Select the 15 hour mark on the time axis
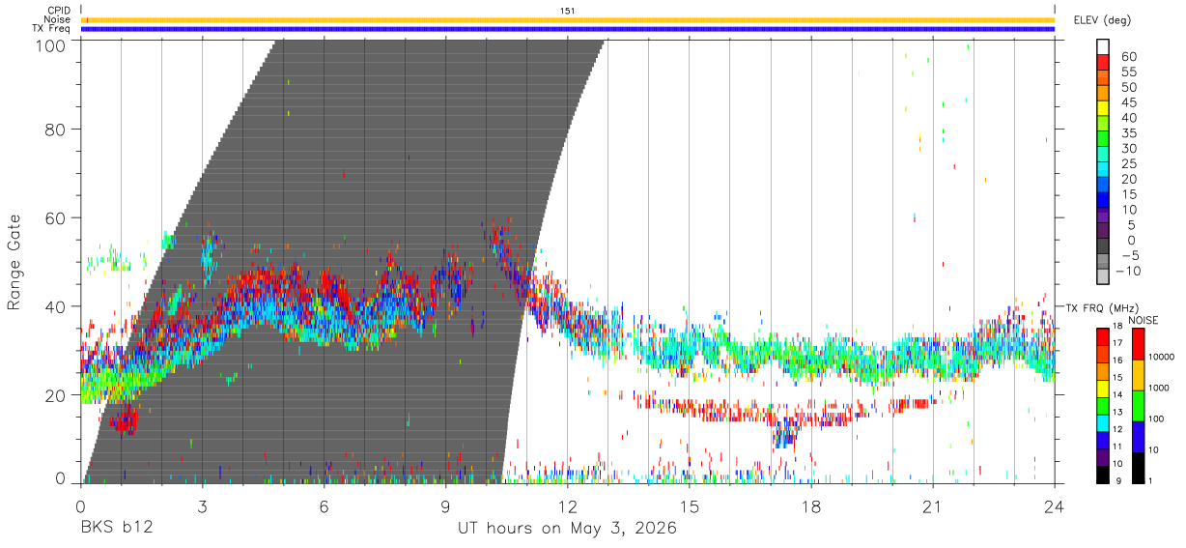This screenshot has width=1186, height=548. tap(690, 505)
